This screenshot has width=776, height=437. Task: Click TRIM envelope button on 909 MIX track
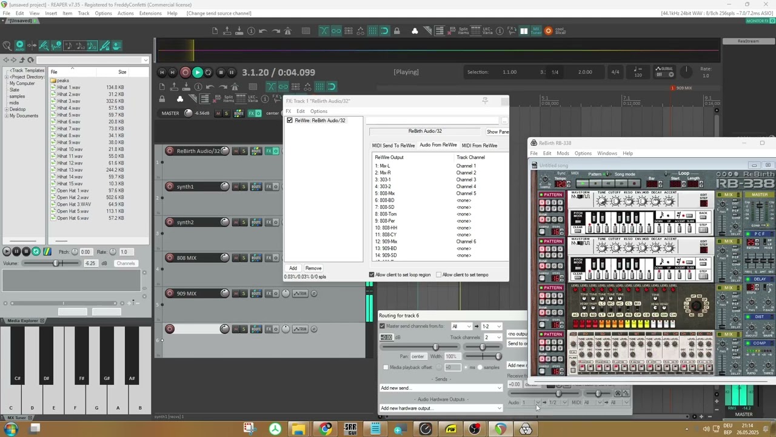tap(301, 294)
